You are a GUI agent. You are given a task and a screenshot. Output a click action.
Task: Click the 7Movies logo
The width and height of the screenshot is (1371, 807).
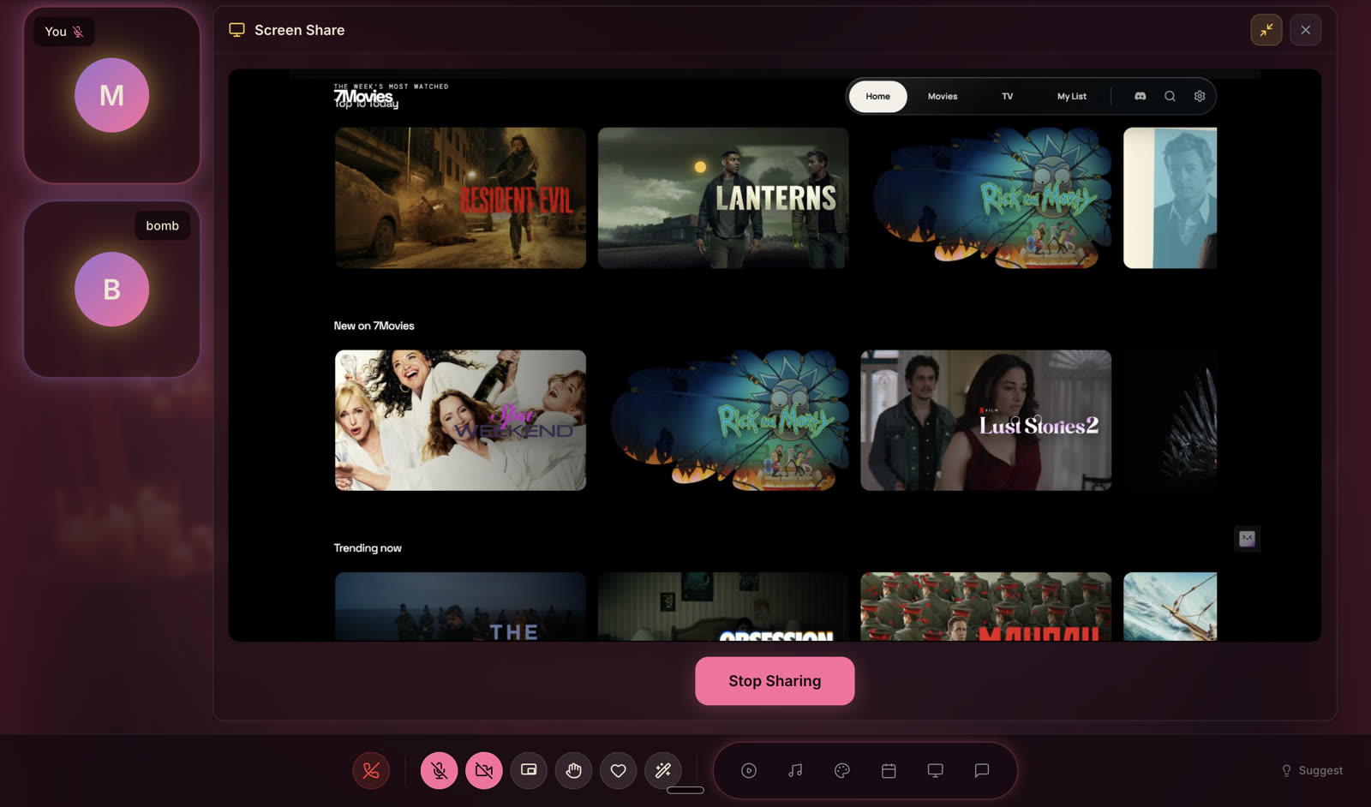tap(363, 98)
